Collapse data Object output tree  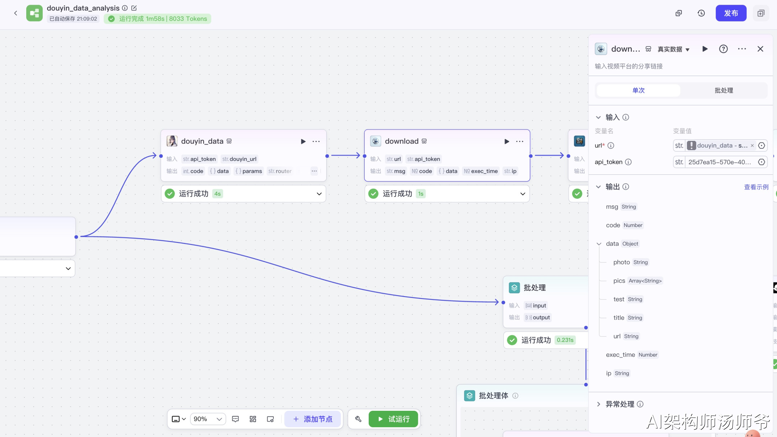click(x=599, y=244)
